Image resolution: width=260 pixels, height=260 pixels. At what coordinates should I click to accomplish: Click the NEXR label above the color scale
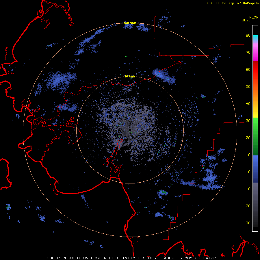pyautogui.click(x=254, y=17)
